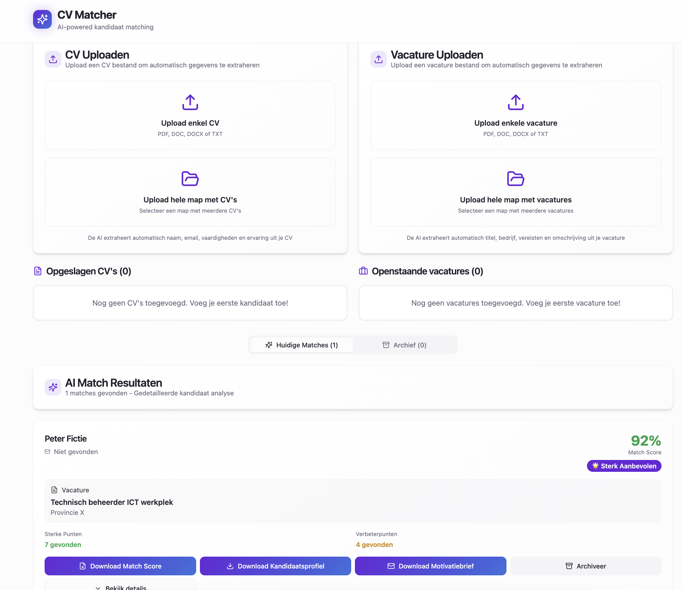Viewport: 683px width, 590px height.
Task: Open the Technisch beheerder ICT werkplek vacature card
Action: pos(353,501)
